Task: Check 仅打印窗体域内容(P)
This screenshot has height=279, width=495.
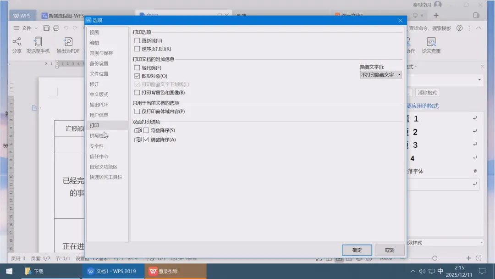Action: [137, 111]
